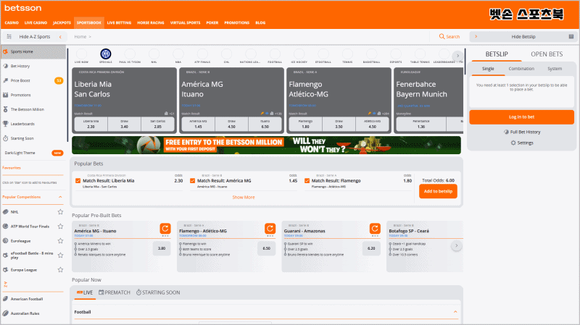Open the Specials Inter badge icon
Image resolution: width=580 pixels, height=325 pixels.
click(105, 54)
